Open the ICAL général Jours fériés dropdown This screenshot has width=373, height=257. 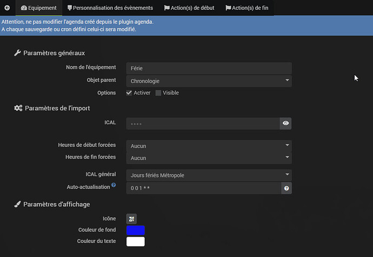tap(209, 175)
